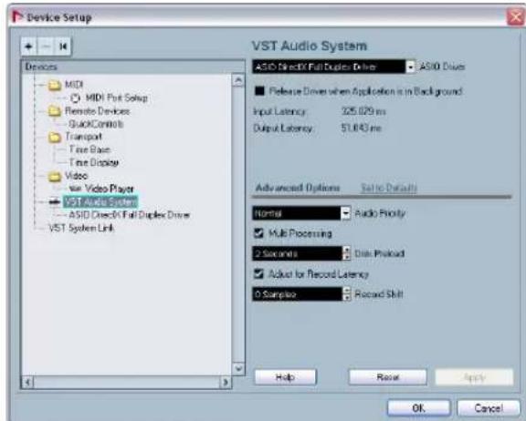
Task: Select Time Display under Transport
Action: pyautogui.click(x=93, y=162)
